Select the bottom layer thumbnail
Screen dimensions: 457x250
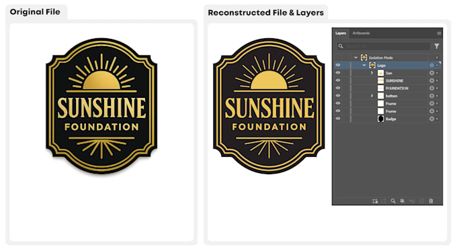pos(380,96)
